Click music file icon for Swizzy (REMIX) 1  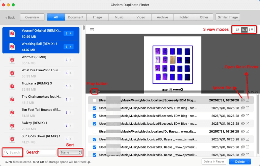(x=12, y=126)
